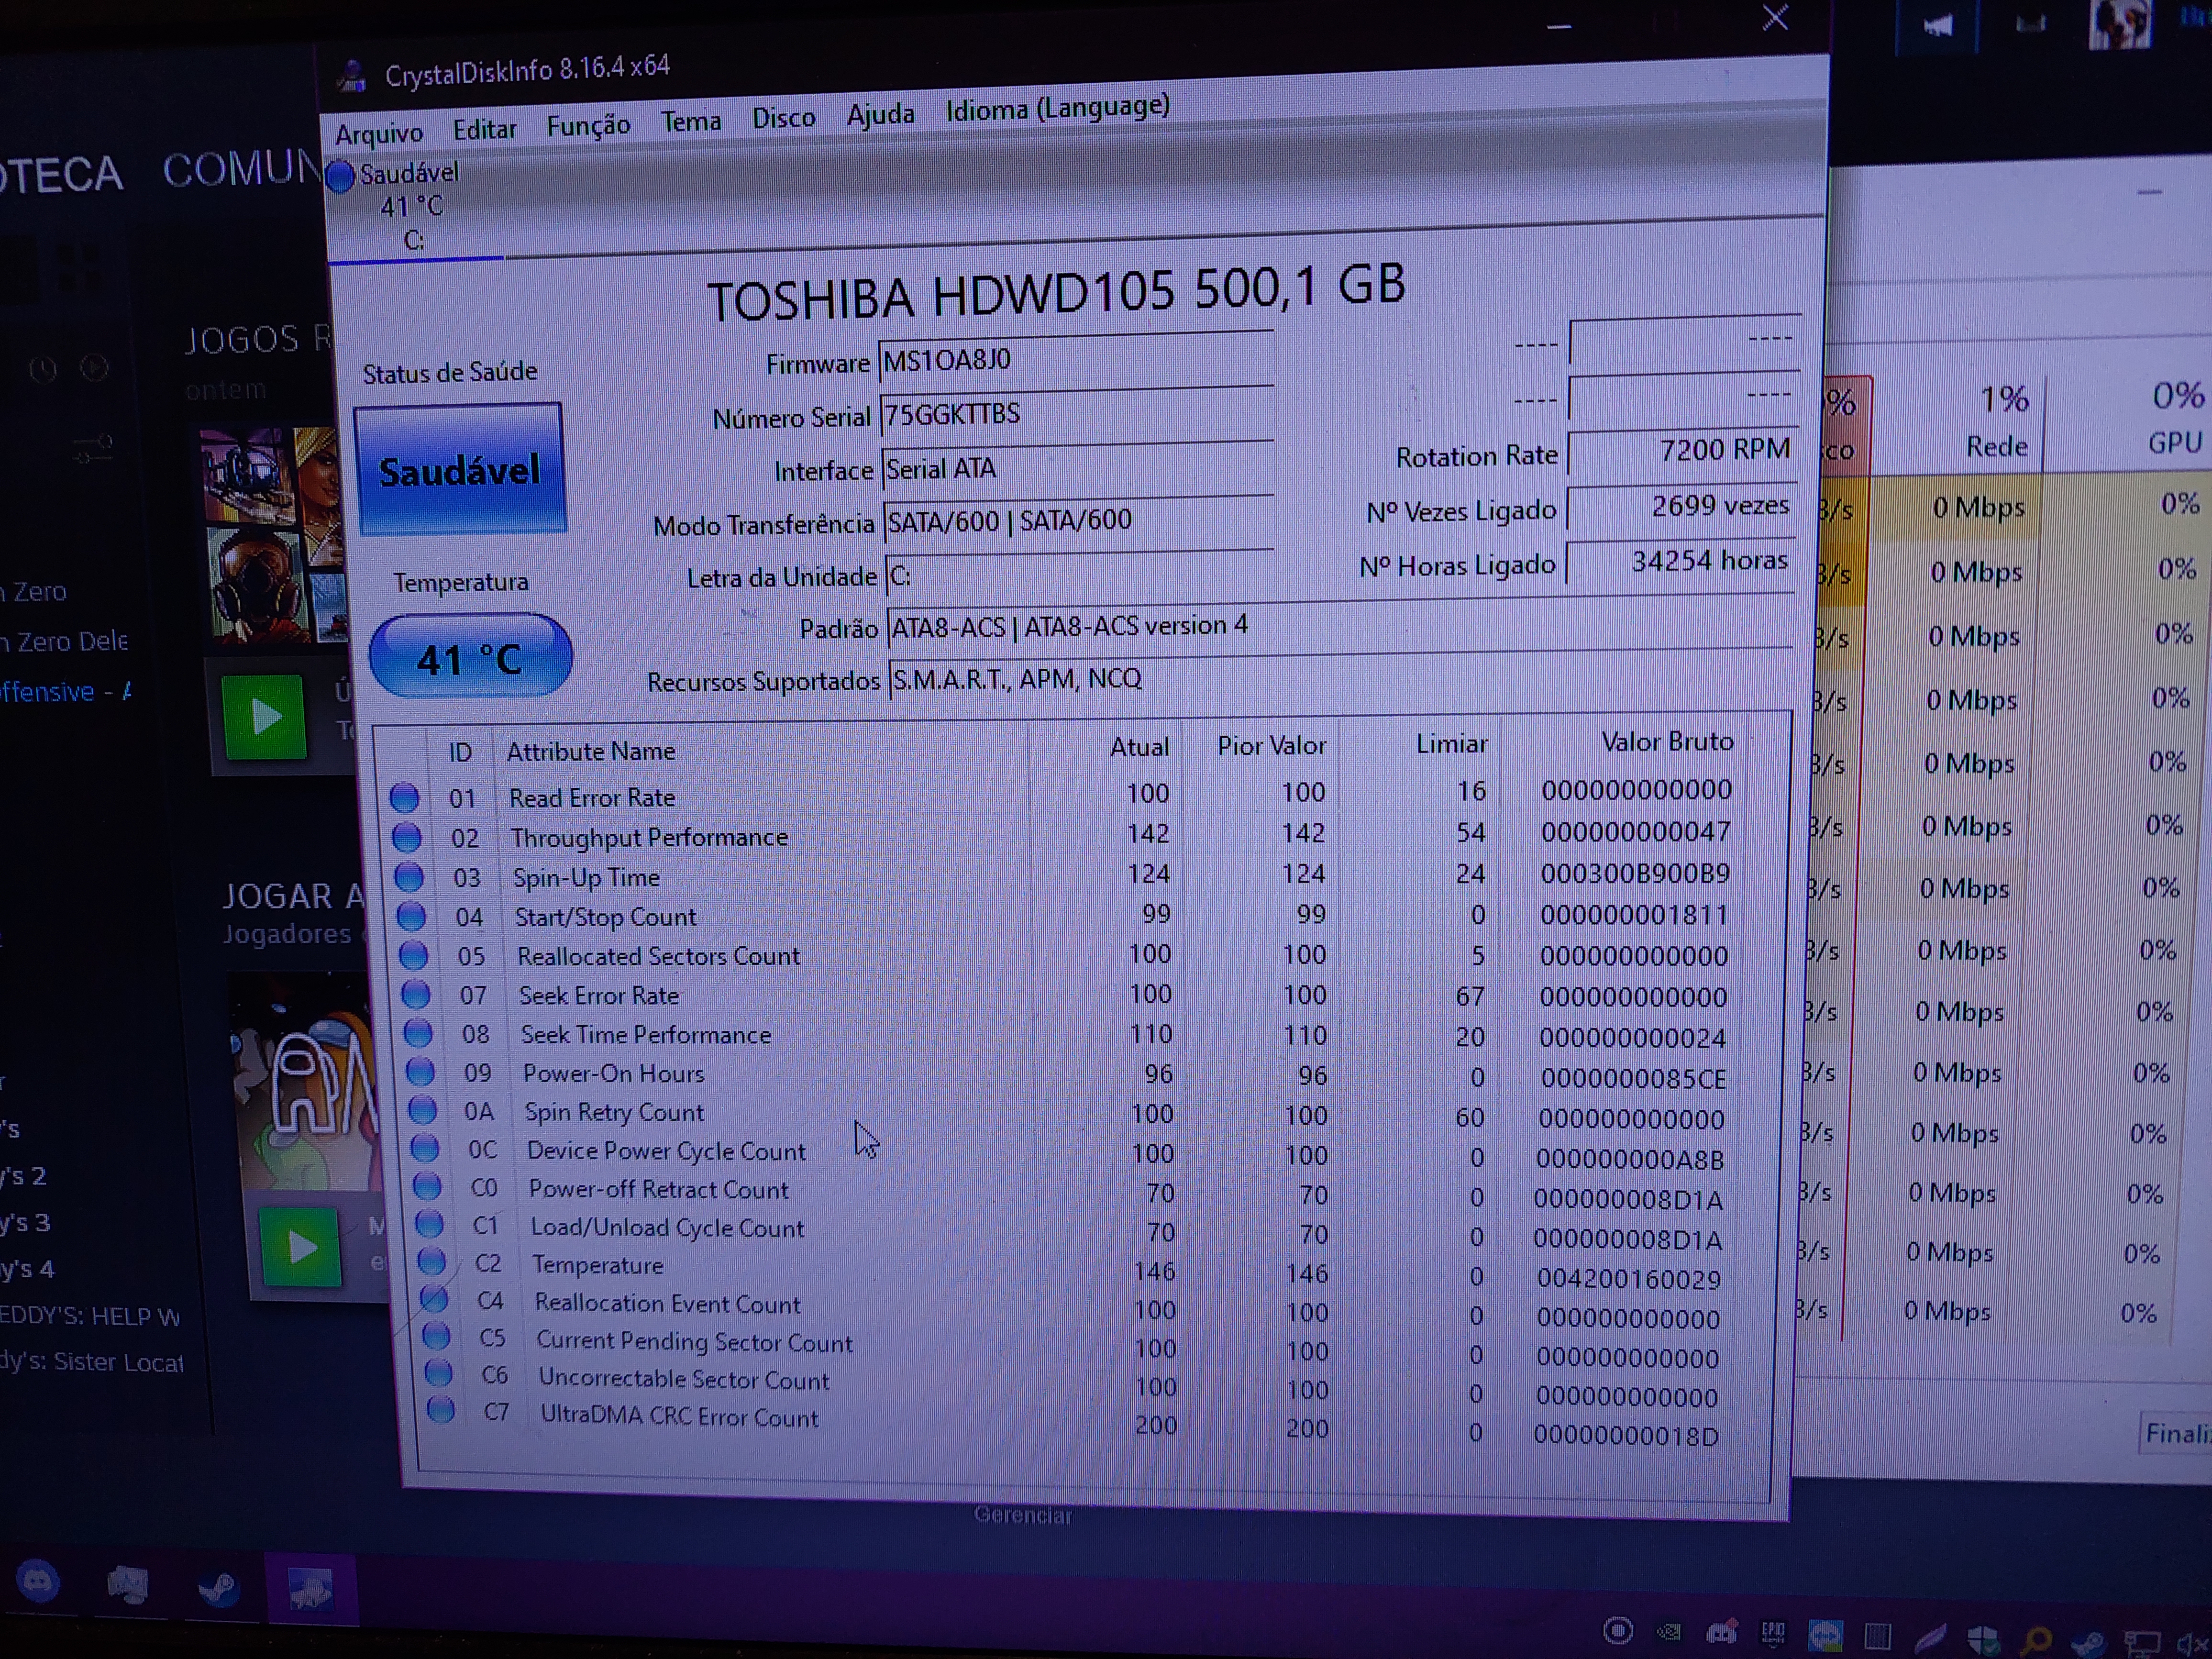Open Discord from the taskbar
This screenshot has height=1659, width=2212.
click(x=38, y=1583)
